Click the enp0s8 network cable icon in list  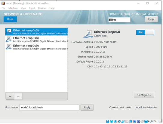[9, 39]
